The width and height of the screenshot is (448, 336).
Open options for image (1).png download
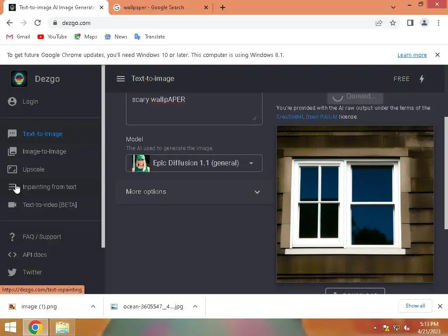[x=93, y=306]
